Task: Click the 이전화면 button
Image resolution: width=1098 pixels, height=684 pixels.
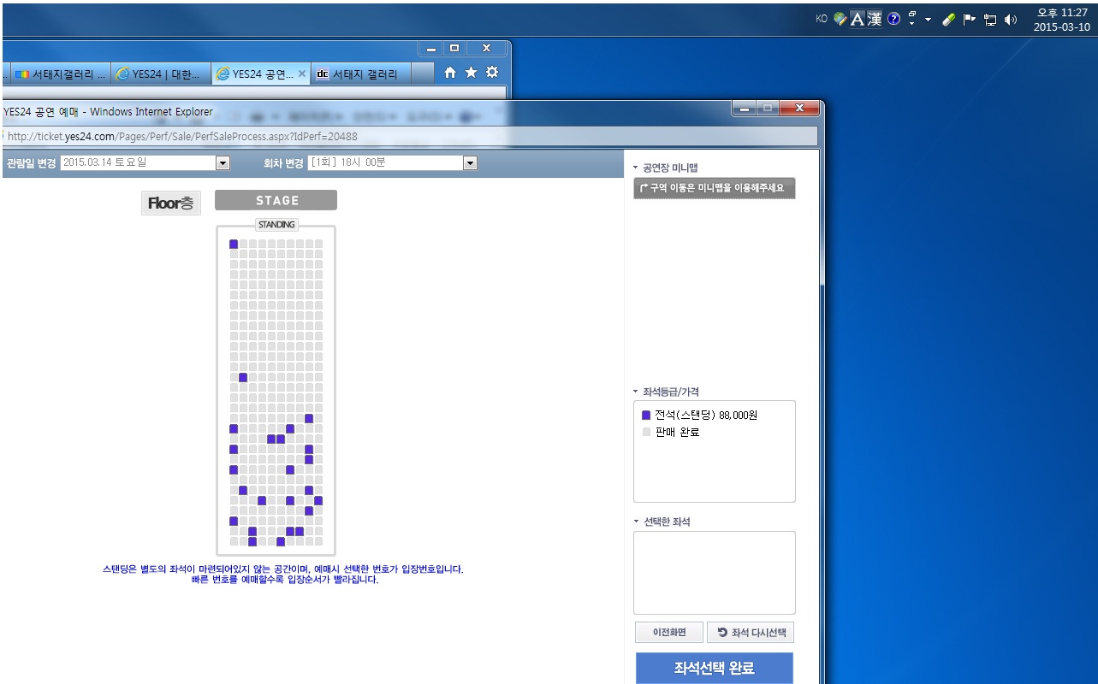Action: [668, 633]
